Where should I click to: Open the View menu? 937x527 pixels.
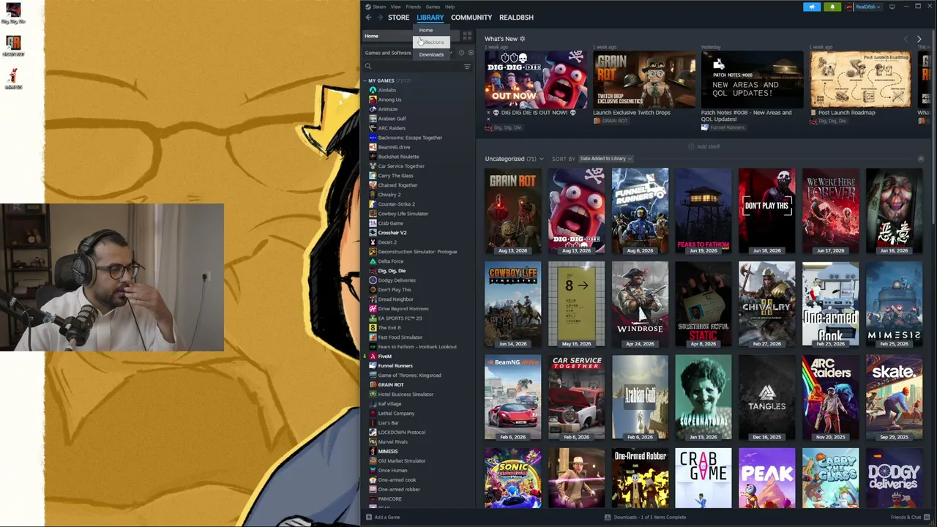[x=395, y=7]
